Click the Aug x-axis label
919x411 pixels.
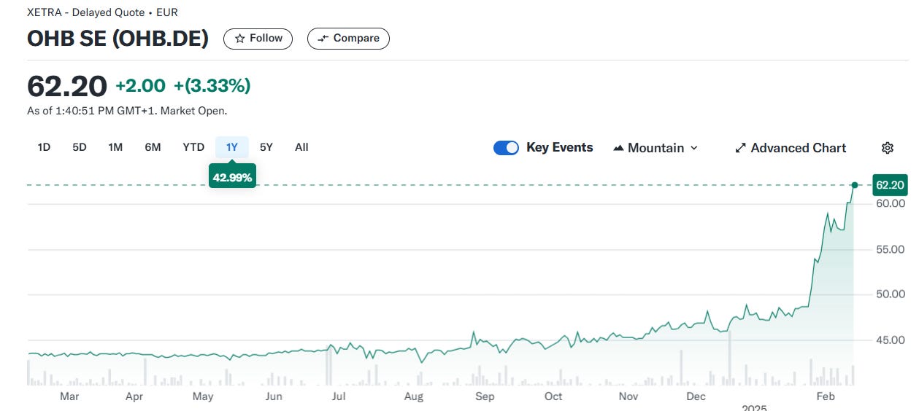point(414,396)
